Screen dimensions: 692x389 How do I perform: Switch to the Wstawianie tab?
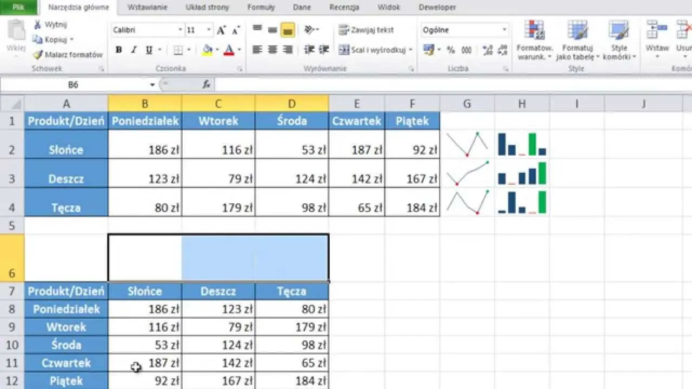pos(147,8)
